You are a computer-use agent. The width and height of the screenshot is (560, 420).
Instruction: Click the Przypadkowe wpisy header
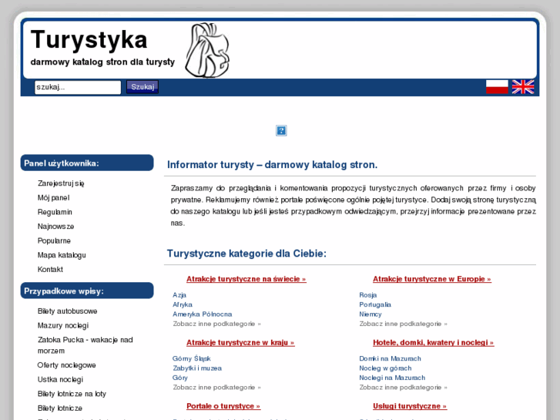(x=87, y=291)
